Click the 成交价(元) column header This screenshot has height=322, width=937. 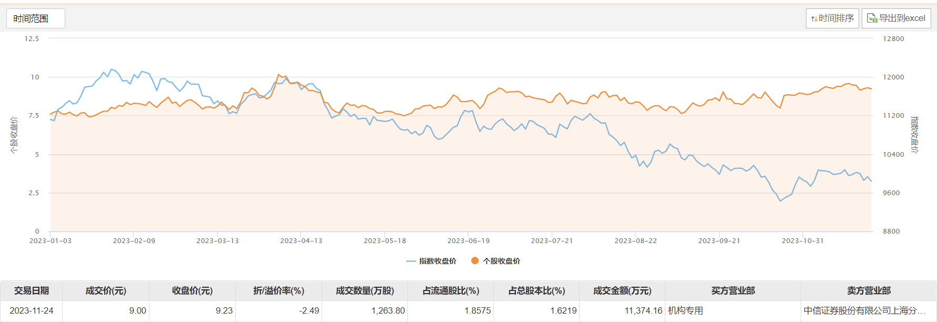(106, 291)
